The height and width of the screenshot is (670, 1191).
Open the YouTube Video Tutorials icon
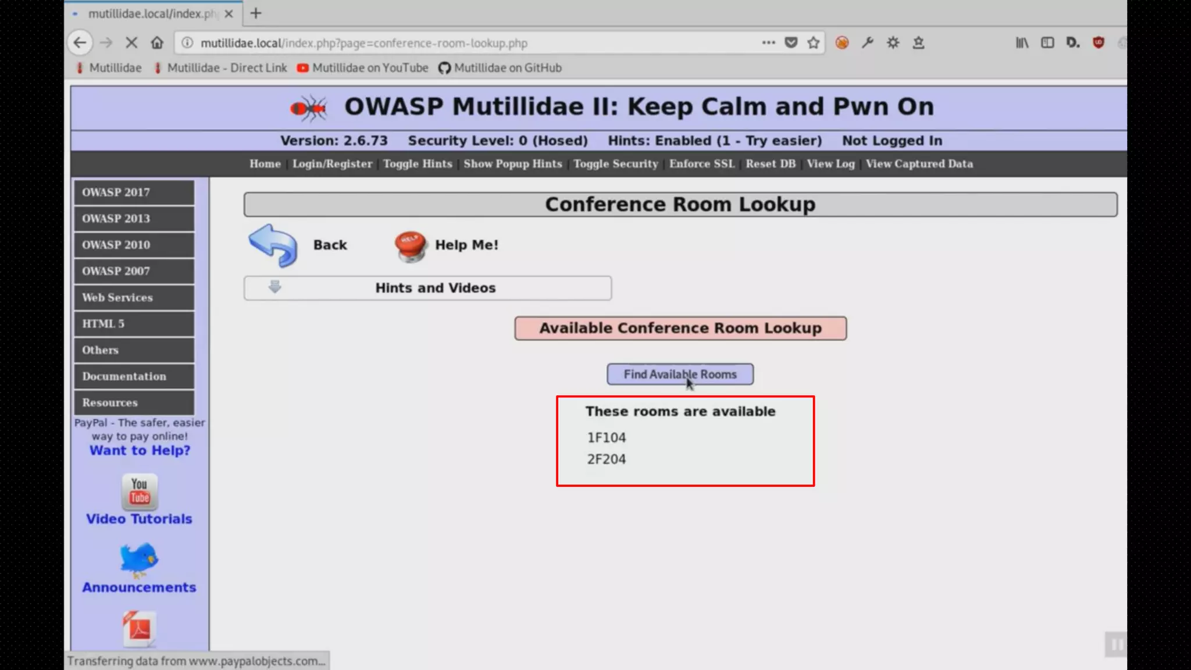[139, 491]
